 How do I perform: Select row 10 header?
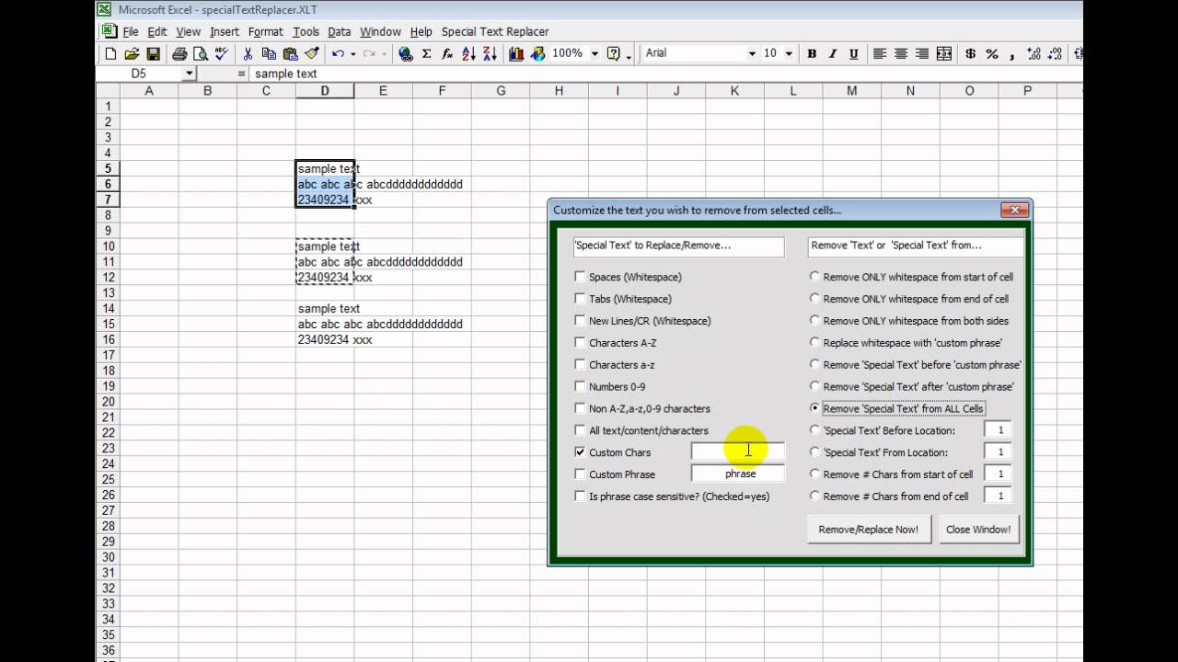pyautogui.click(x=108, y=246)
